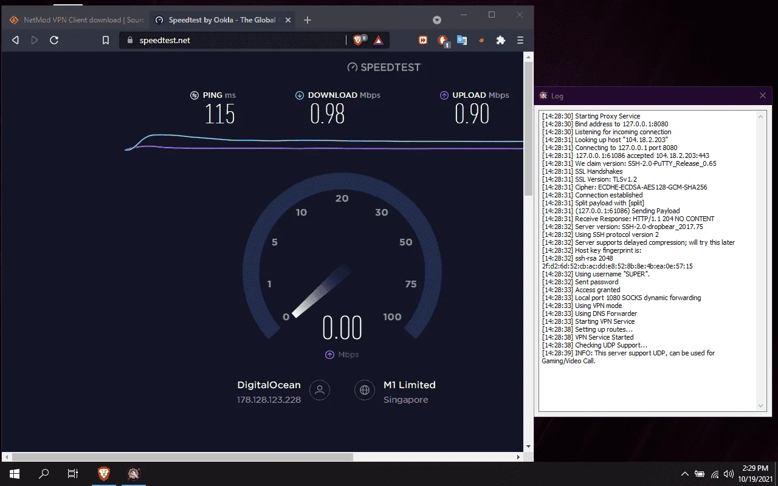Click the download result 0.98
The height and width of the screenshot is (486, 778).
coord(328,114)
